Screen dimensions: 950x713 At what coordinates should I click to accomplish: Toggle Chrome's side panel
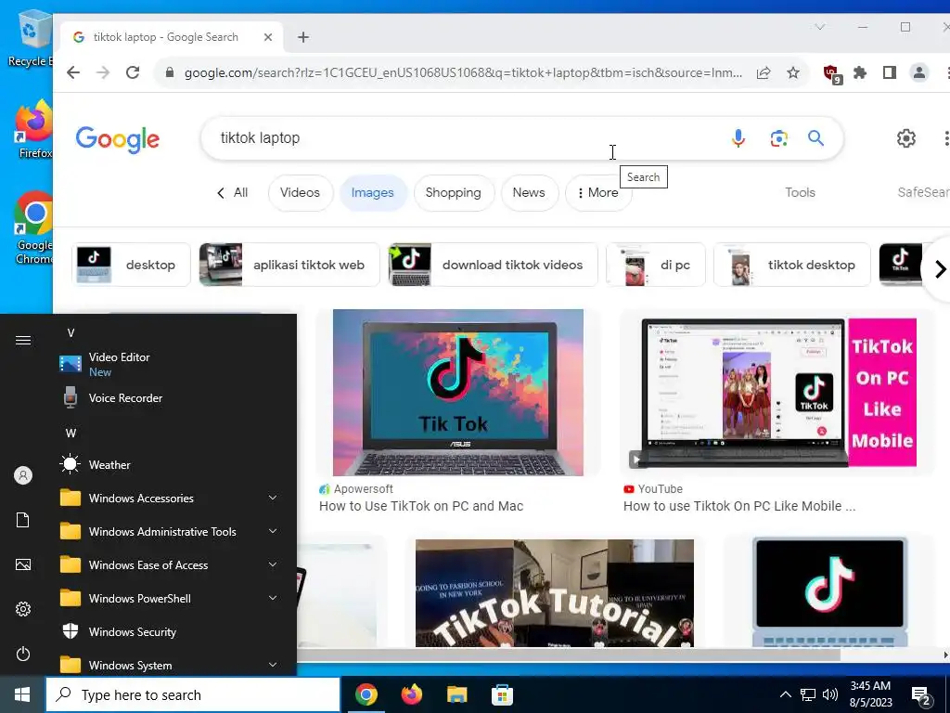click(x=890, y=72)
